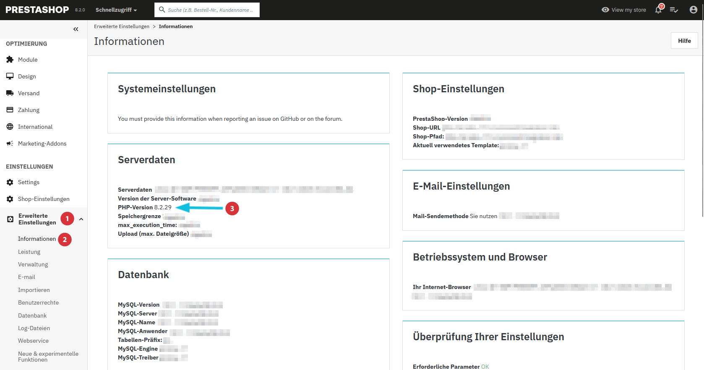Click the notifications bell icon
The height and width of the screenshot is (370, 704).
click(x=658, y=10)
